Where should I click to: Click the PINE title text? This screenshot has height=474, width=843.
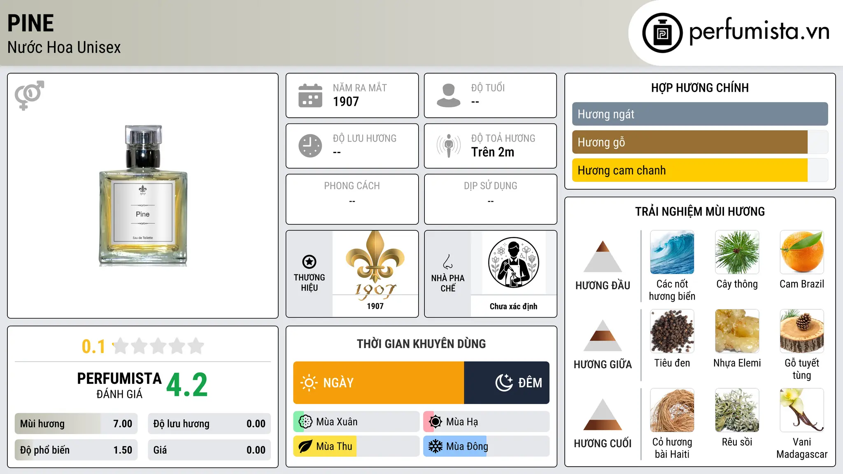click(31, 23)
